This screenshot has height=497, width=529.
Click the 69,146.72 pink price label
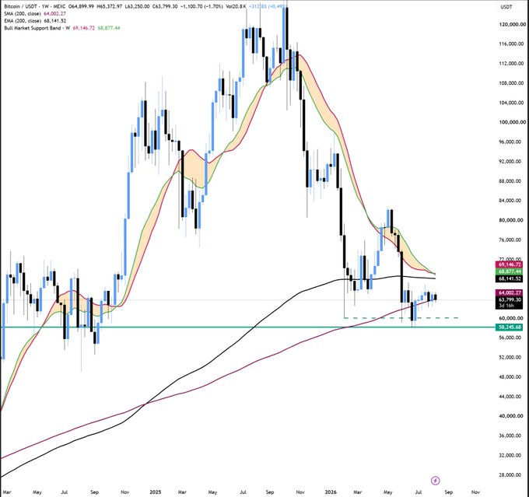pyautogui.click(x=509, y=264)
